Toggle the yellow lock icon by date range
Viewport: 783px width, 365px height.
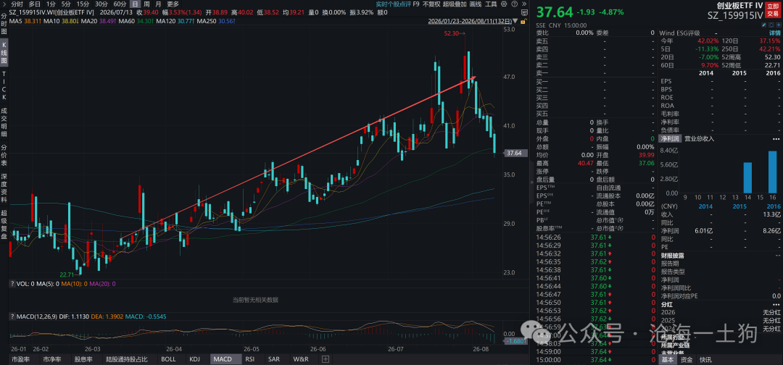(x=523, y=22)
